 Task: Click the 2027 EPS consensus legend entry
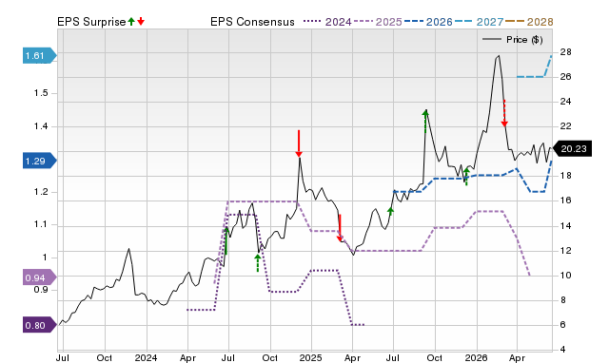pos(480,22)
